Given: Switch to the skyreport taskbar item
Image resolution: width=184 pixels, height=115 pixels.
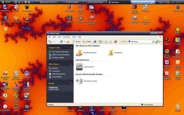Looking at the screenshot, I should pyautogui.click(x=50, y=2).
